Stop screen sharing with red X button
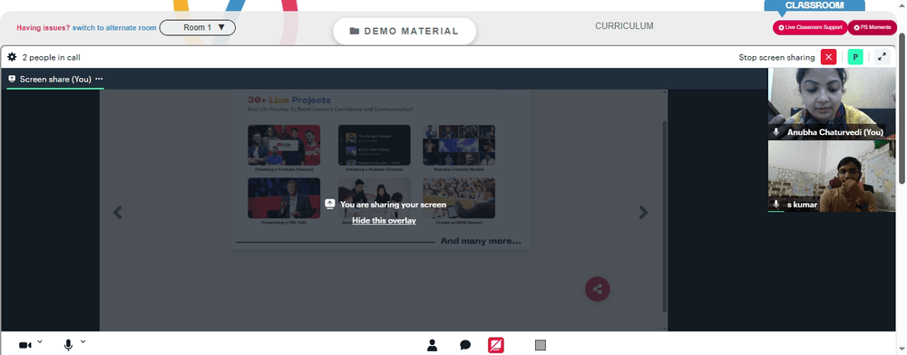 click(x=829, y=57)
